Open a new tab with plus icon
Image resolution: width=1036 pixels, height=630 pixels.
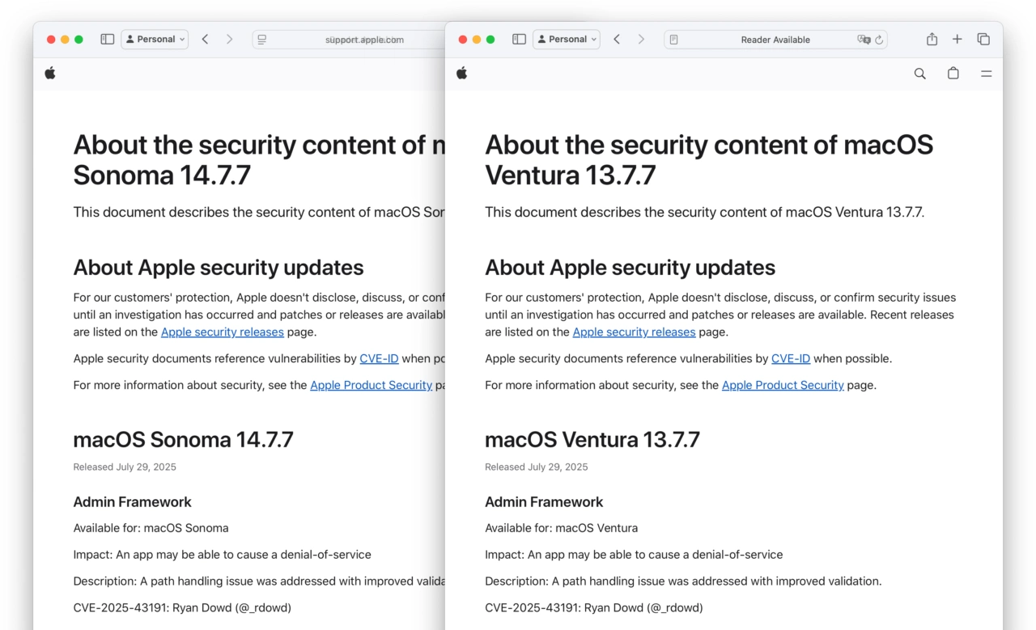click(x=957, y=39)
